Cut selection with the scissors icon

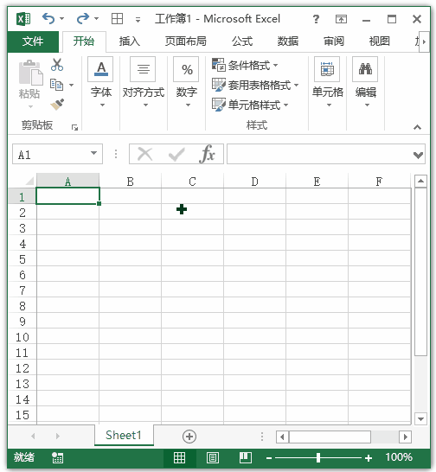click(57, 65)
